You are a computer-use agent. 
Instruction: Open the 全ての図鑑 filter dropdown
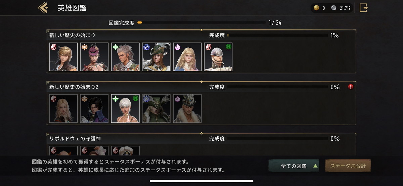click(294, 166)
